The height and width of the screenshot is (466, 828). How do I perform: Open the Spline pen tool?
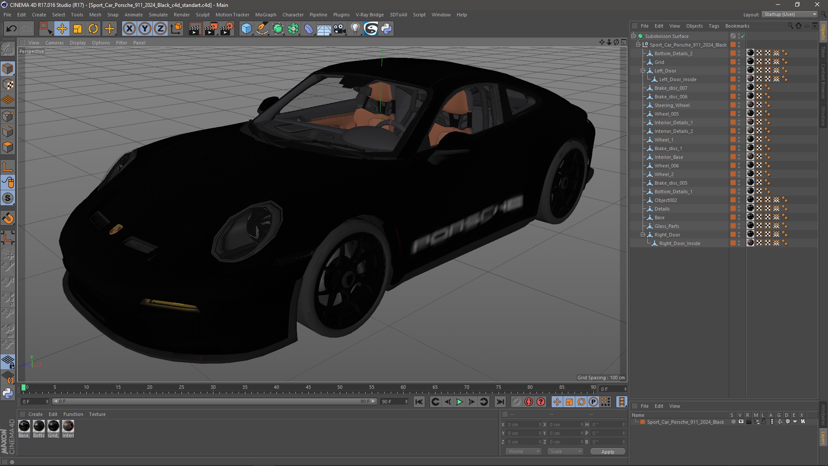[262, 28]
